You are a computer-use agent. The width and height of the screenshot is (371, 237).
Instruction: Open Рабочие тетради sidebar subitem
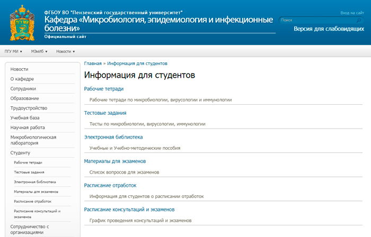[x=28, y=162]
